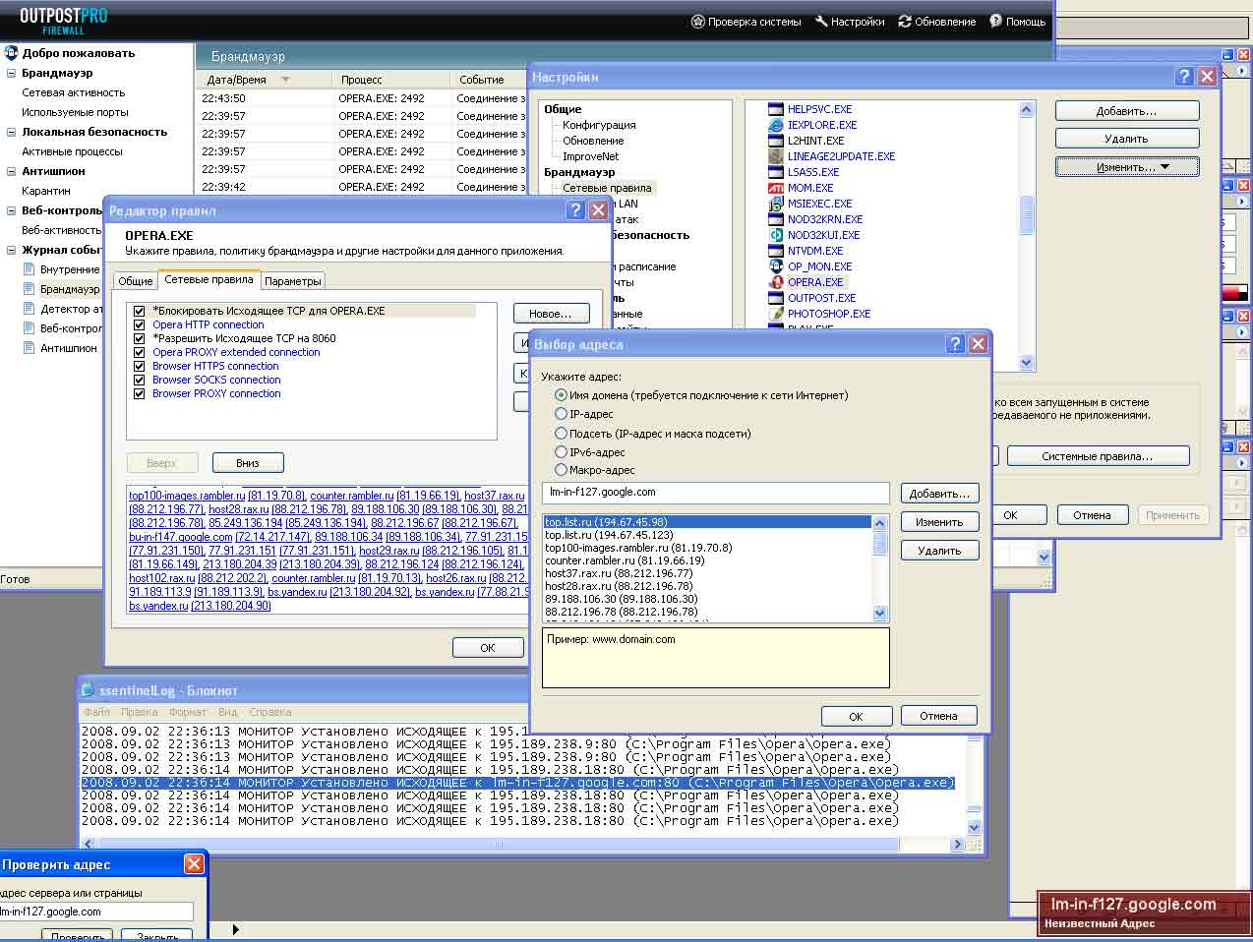
Task: Click the Firewall log document icon in sidebar
Action: 29,289
